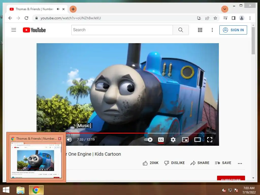Like the video with the thumbs up
This screenshot has width=260, height=195.
(151, 163)
